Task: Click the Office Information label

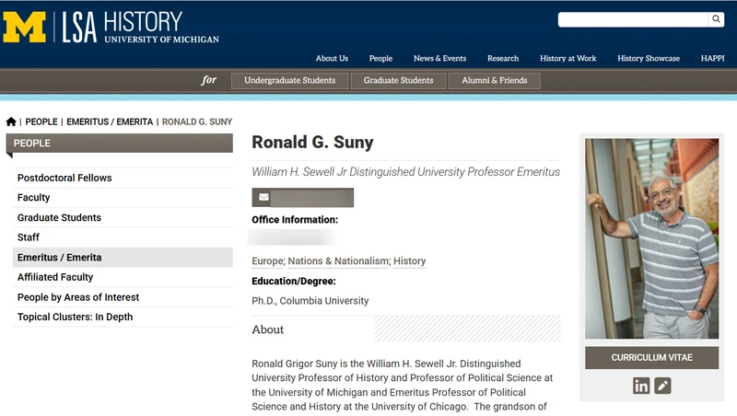Action: (295, 220)
